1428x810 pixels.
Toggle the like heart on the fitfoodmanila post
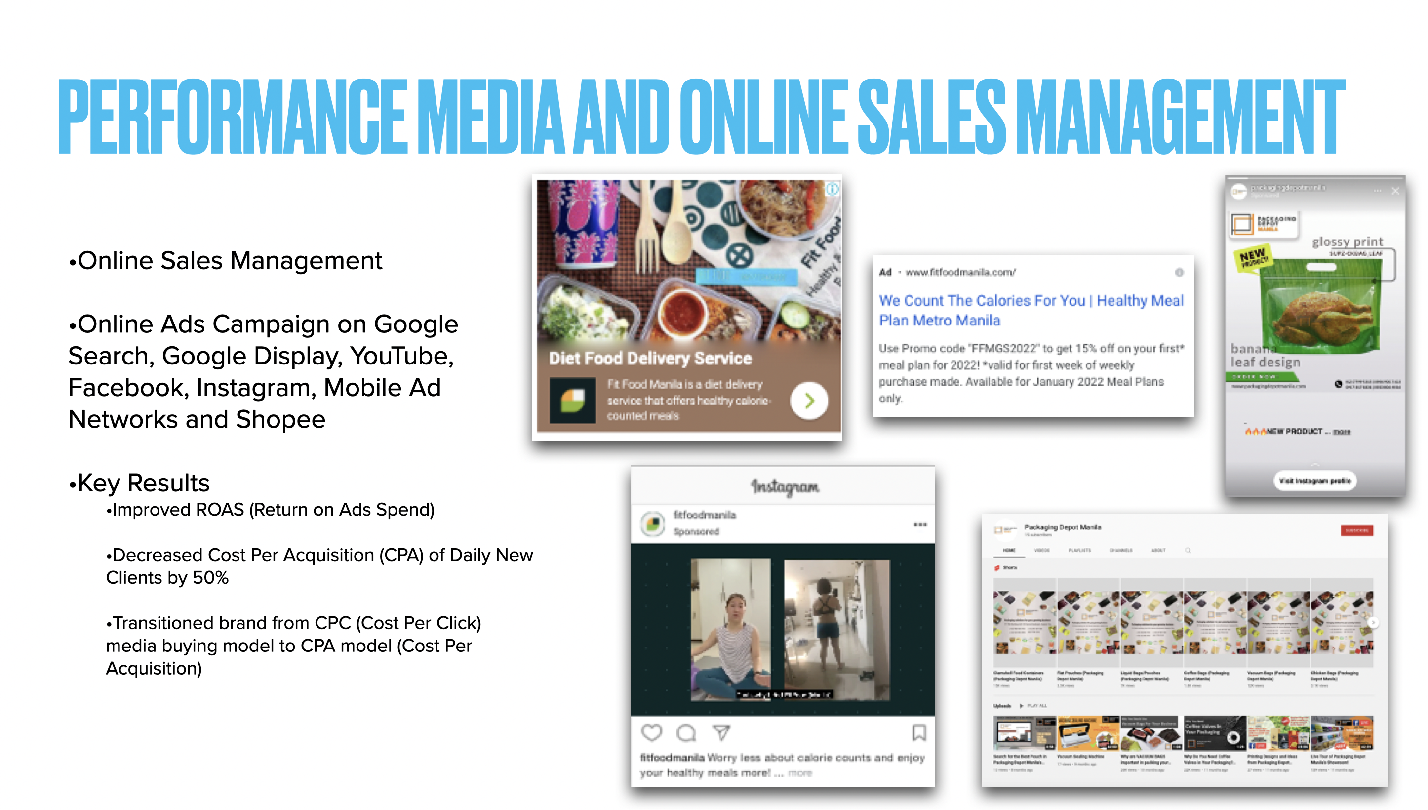(652, 733)
